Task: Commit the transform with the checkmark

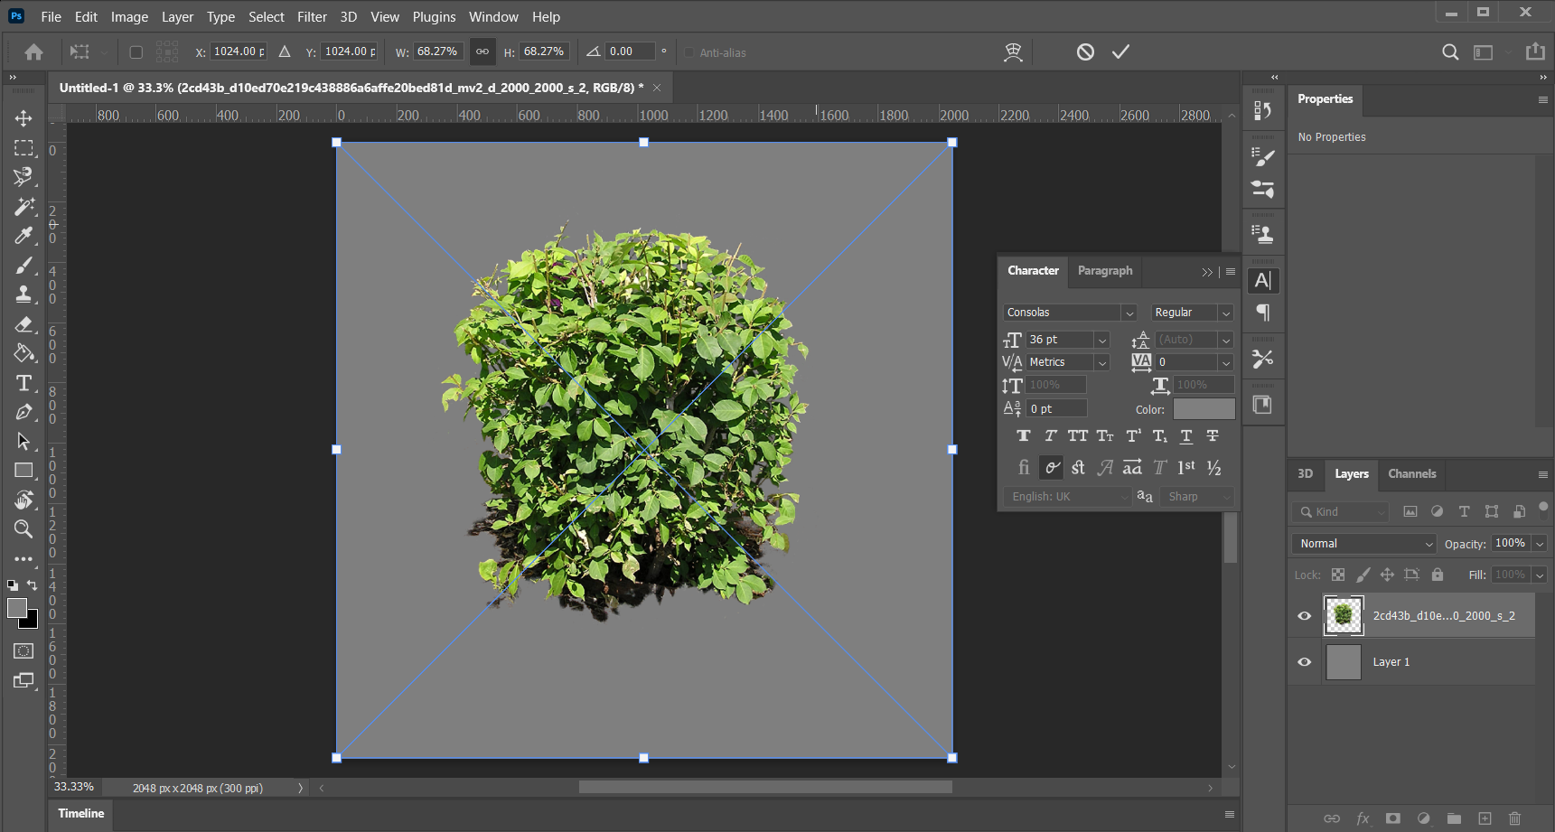Action: [1120, 51]
